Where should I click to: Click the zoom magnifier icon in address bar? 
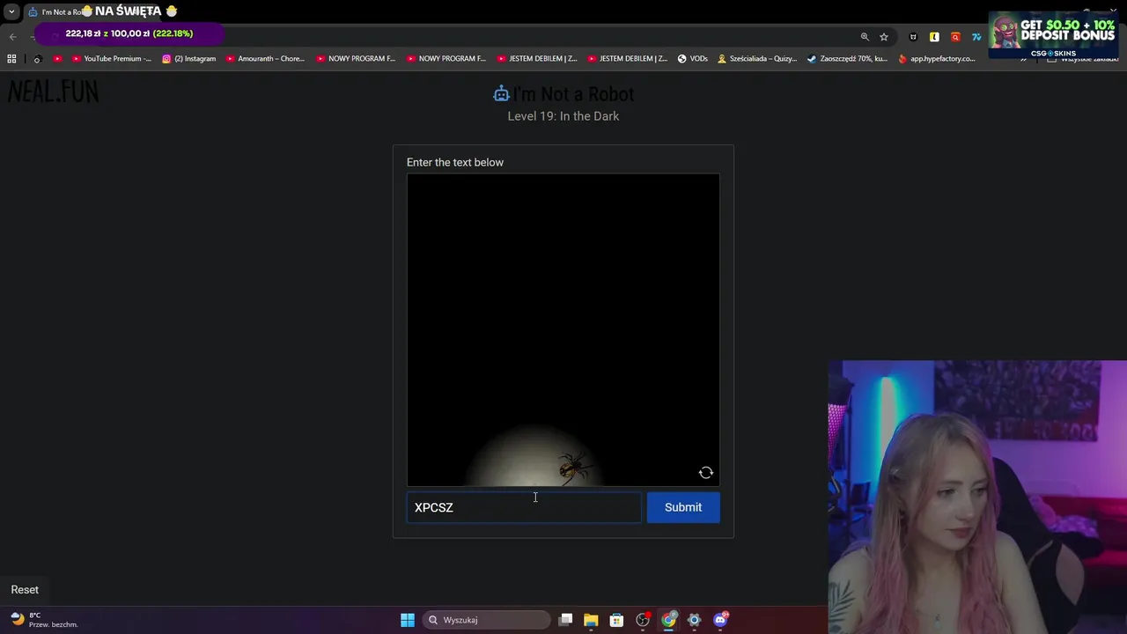[865, 37]
